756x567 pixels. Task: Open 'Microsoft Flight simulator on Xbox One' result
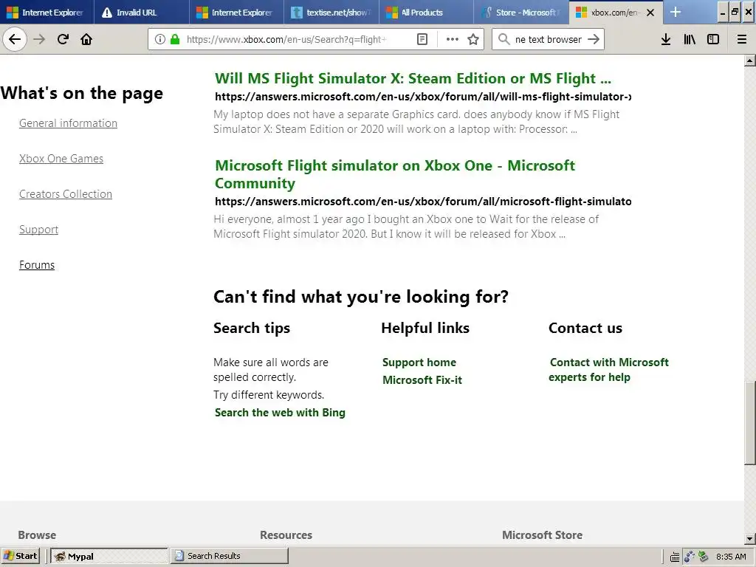(x=395, y=174)
